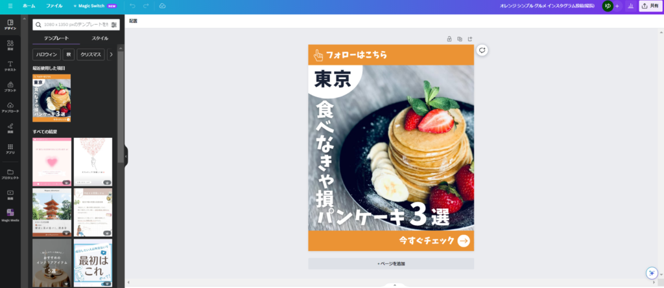Image resolution: width=664 pixels, height=288 pixels.
Task: Open the デザイン sidebar panel
Action: coord(10,25)
